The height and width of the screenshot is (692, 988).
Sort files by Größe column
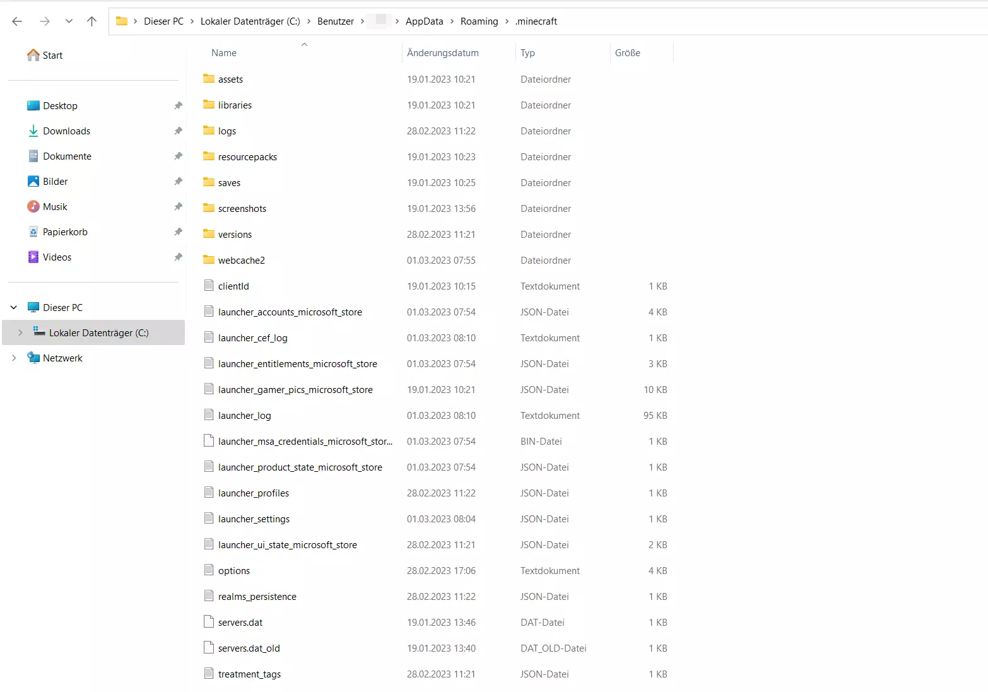coord(627,53)
